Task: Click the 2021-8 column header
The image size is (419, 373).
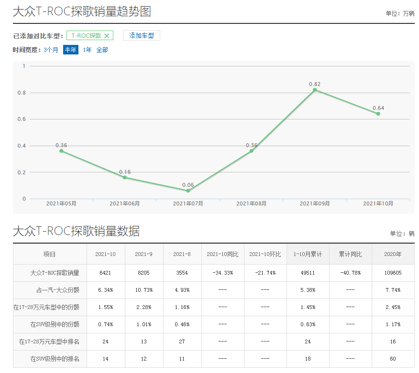Action: 182,254
